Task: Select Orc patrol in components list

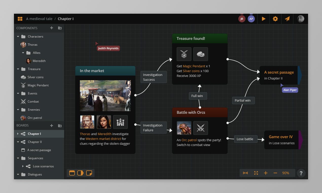Action: coord(35,118)
